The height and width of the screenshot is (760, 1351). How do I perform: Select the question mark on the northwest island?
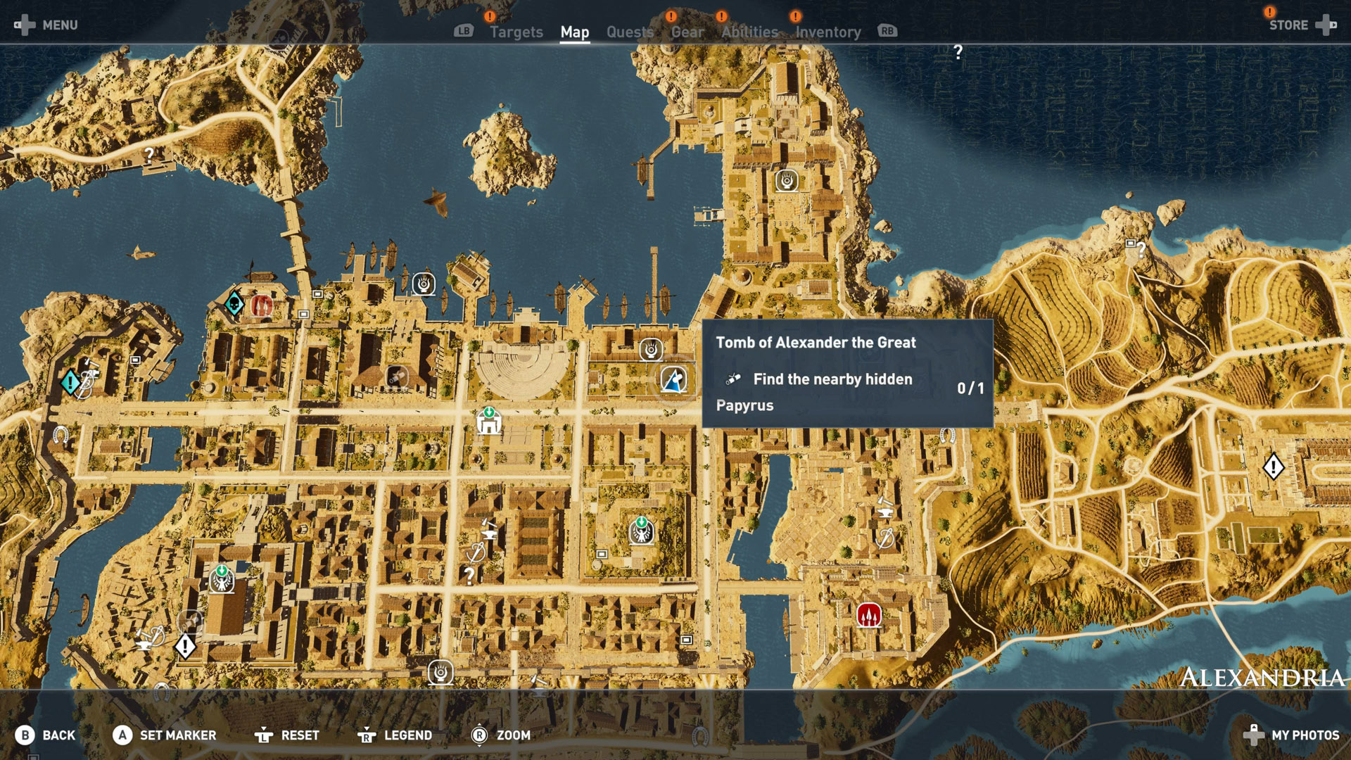[149, 153]
